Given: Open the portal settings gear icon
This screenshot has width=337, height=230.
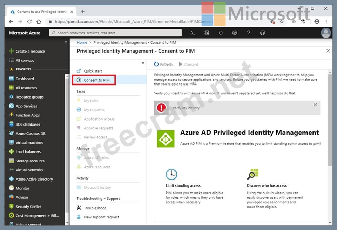Looking at the screenshot, I should point(235,33).
